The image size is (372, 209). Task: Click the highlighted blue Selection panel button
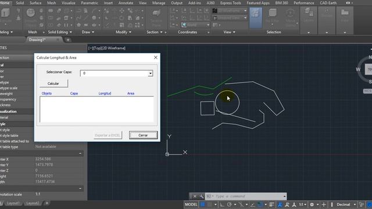point(256,17)
